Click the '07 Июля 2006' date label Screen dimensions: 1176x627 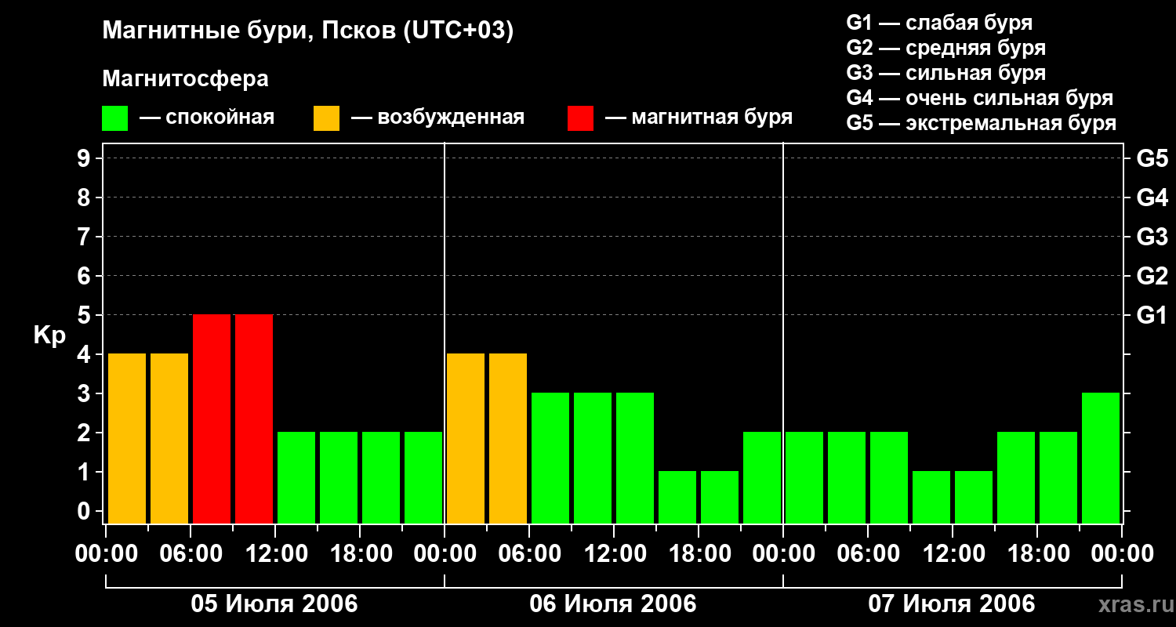(952, 604)
